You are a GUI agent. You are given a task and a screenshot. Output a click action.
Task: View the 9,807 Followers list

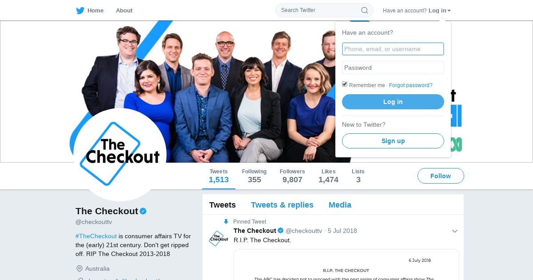click(292, 176)
